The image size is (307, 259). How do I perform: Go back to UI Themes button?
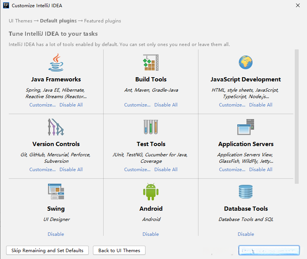click(119, 250)
